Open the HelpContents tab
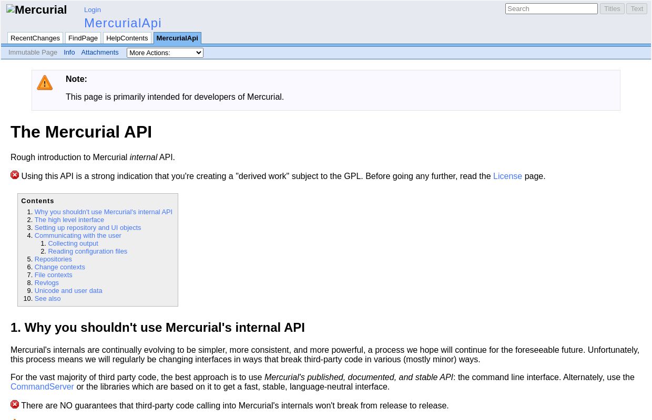The height and width of the screenshot is (420, 652). click(x=127, y=38)
